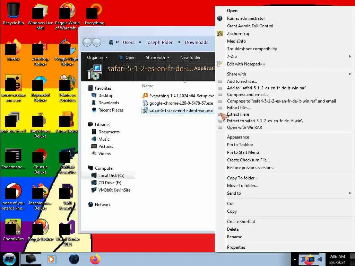This screenshot has height=266, width=355.
Task: Open Recent Places in navigation pane
Action: coord(107,110)
